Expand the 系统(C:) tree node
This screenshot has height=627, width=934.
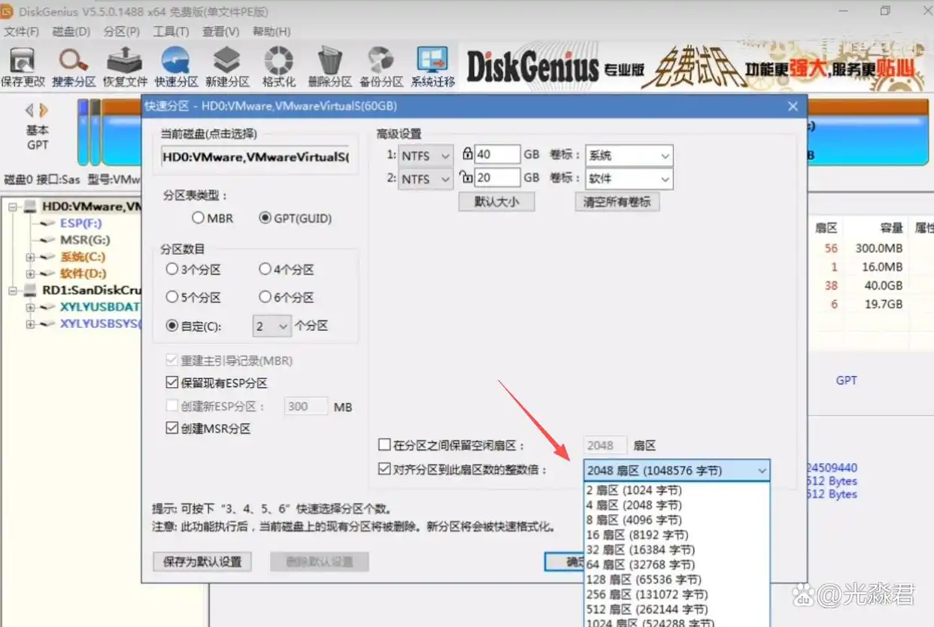pos(30,256)
